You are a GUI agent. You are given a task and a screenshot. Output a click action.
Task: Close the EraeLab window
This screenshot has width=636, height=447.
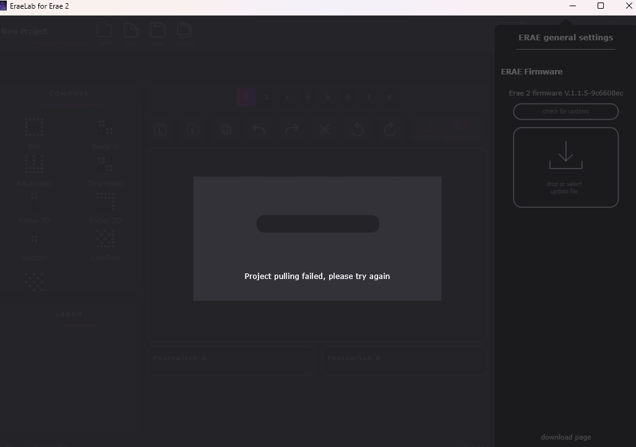[629, 6]
